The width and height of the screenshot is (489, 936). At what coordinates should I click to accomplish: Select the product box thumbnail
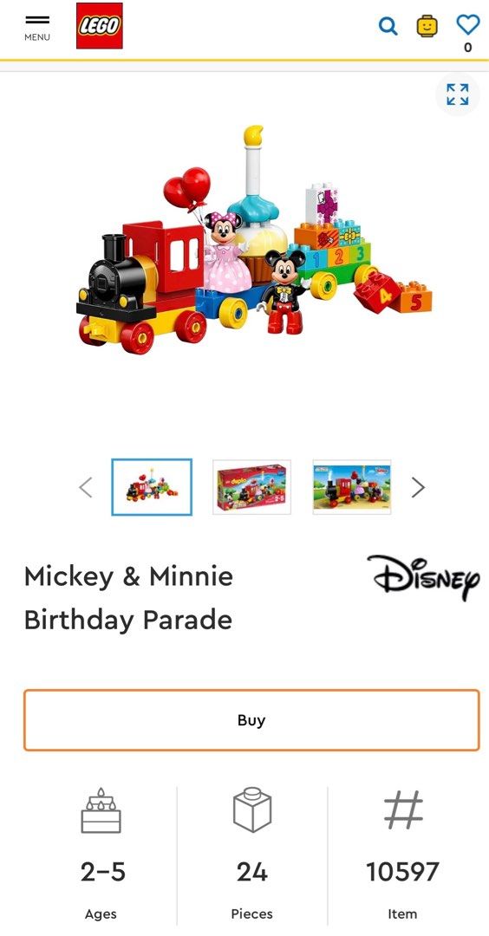pyautogui.click(x=252, y=487)
